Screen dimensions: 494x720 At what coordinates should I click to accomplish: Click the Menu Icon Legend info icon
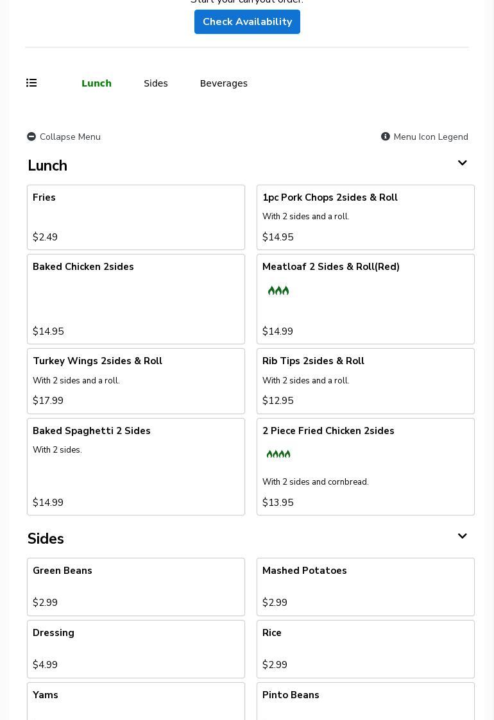pyautogui.click(x=386, y=137)
